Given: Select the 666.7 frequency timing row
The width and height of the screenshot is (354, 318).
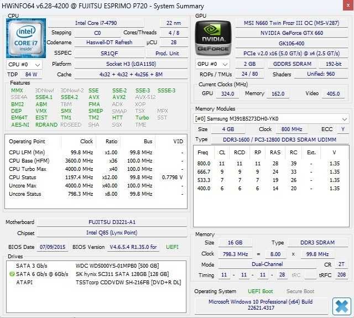Looking at the screenshot, I should 270,172.
